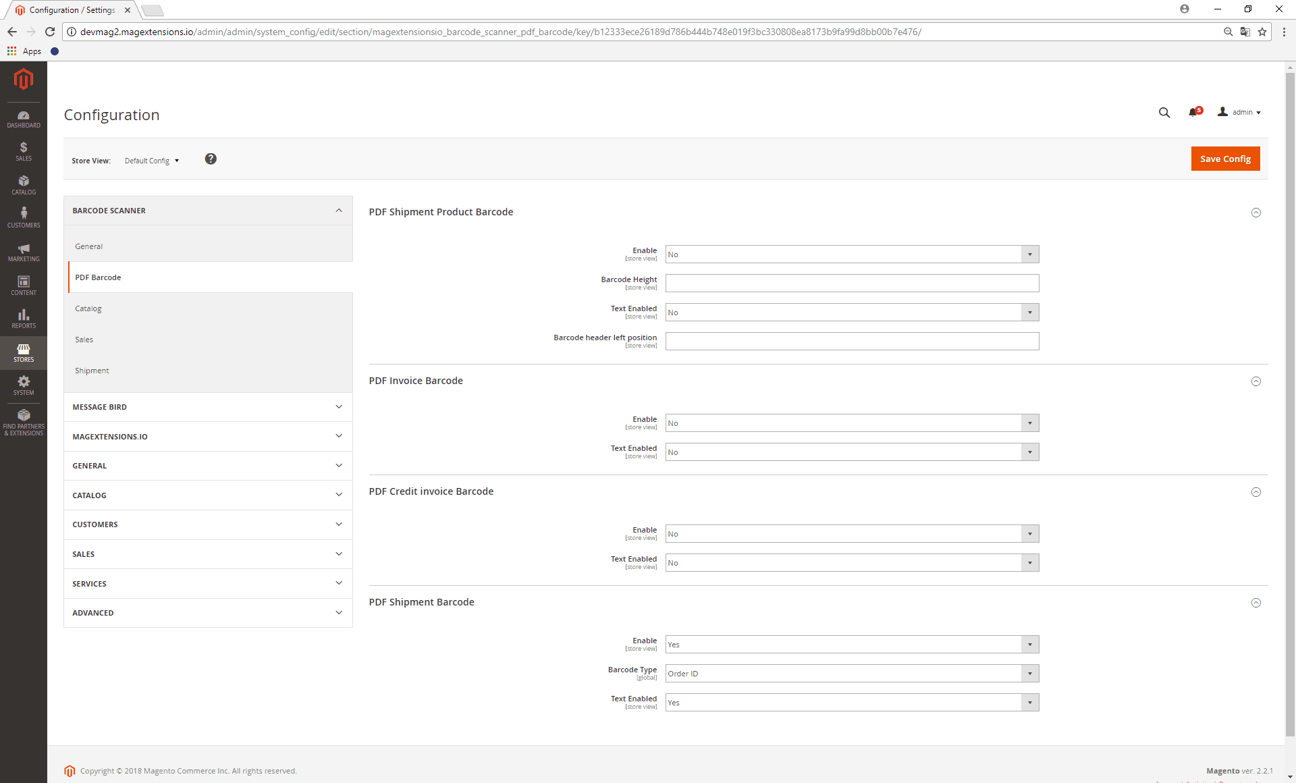
Task: Open the System gear icon
Action: 24,386
